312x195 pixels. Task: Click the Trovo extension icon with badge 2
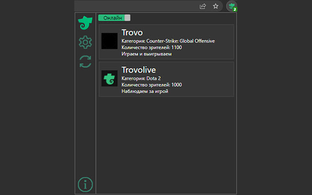[232, 6]
